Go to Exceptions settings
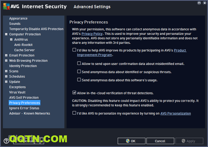Image resolution: width=208 pixels, height=147 pixels. coord(18,87)
